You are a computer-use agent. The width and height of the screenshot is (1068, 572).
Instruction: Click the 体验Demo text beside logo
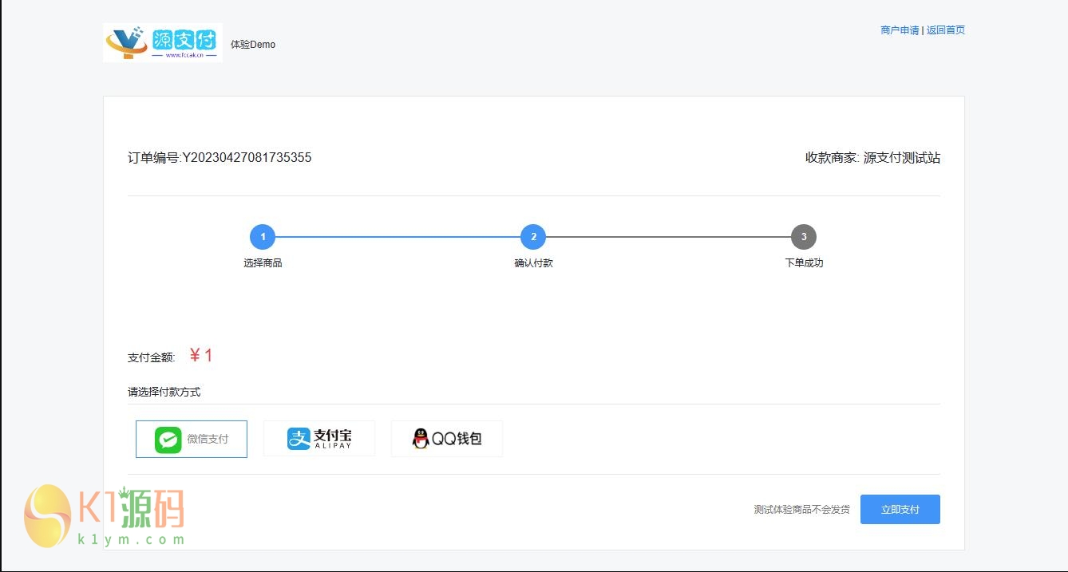(x=253, y=45)
